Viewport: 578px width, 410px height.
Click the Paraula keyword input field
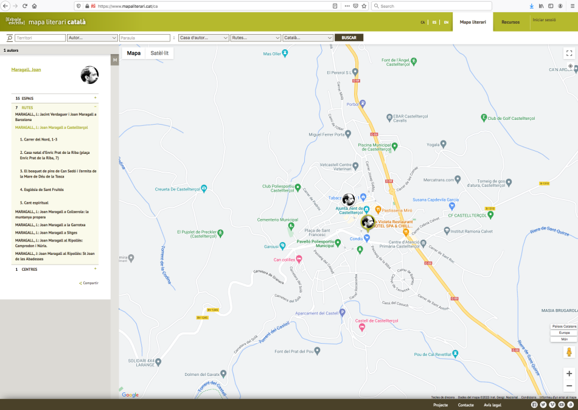point(145,38)
